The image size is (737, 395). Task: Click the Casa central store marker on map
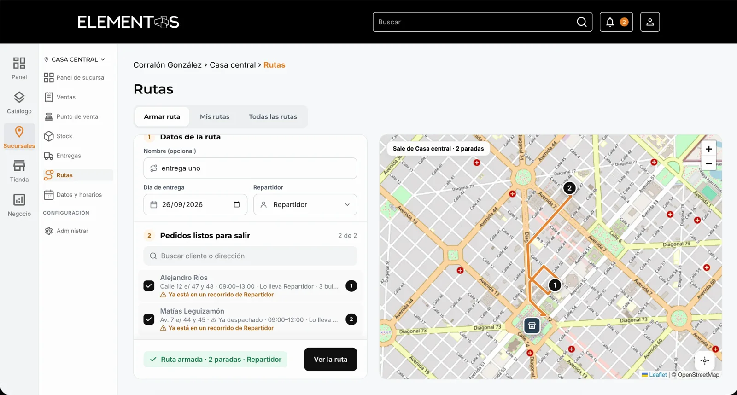532,326
